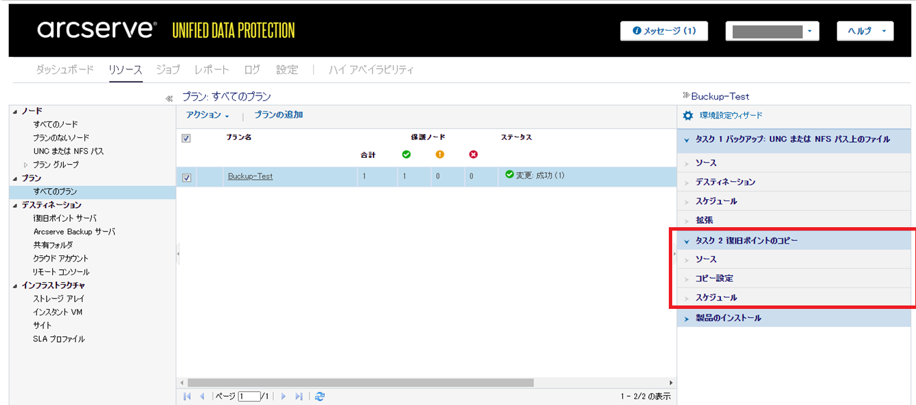Image resolution: width=916 pixels, height=405 pixels.
Task: Collapse left navigation pane double-arrow icon
Action: (169, 99)
